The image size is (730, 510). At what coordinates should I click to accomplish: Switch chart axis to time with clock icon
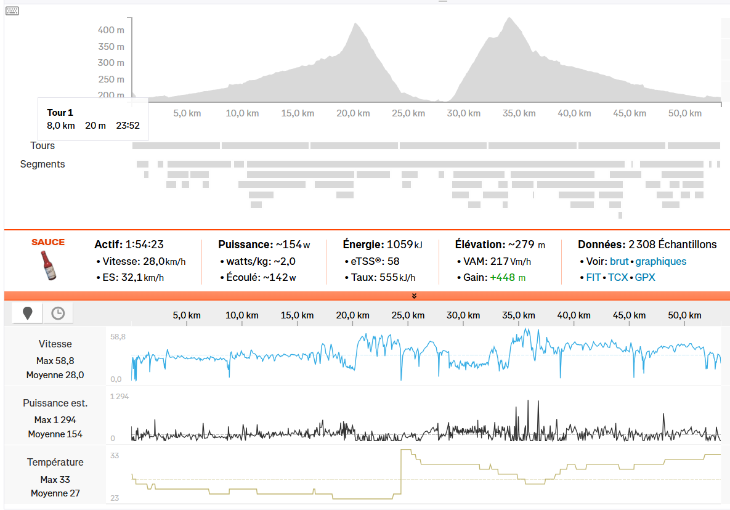point(57,314)
